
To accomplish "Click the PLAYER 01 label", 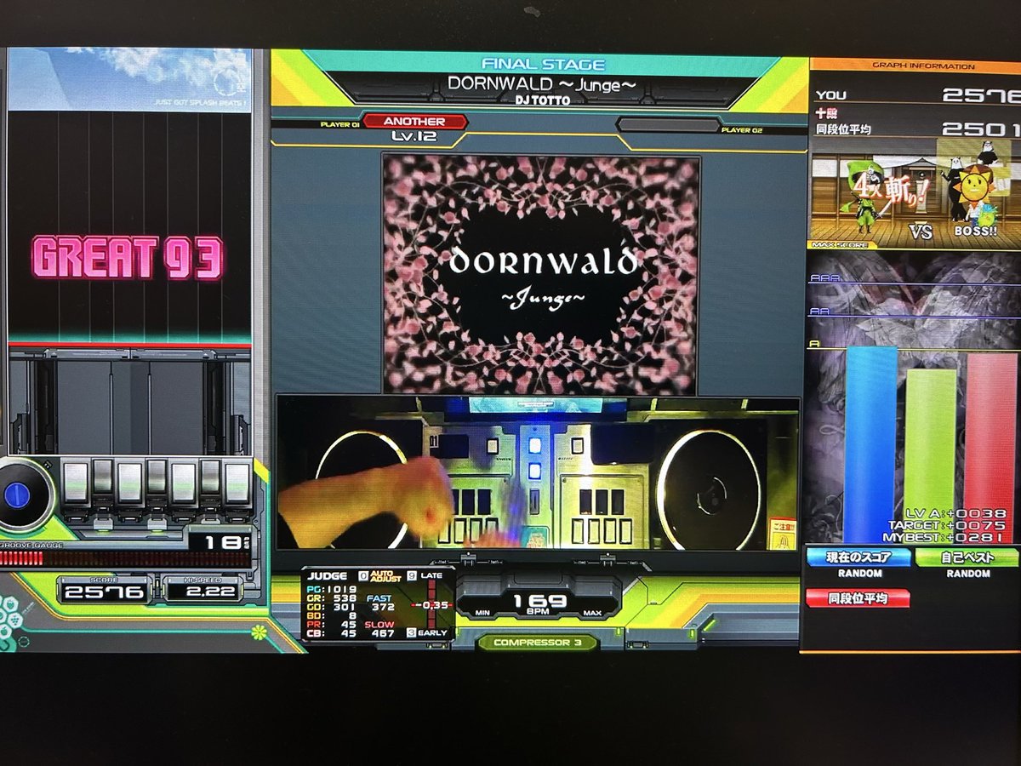I will point(339,124).
